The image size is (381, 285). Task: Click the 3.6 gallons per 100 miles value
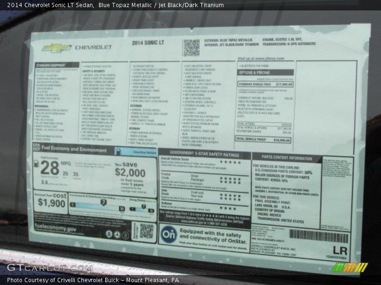(44, 182)
